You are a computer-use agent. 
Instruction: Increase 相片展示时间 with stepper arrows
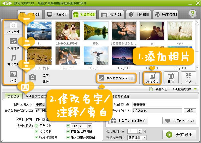[139, 130]
